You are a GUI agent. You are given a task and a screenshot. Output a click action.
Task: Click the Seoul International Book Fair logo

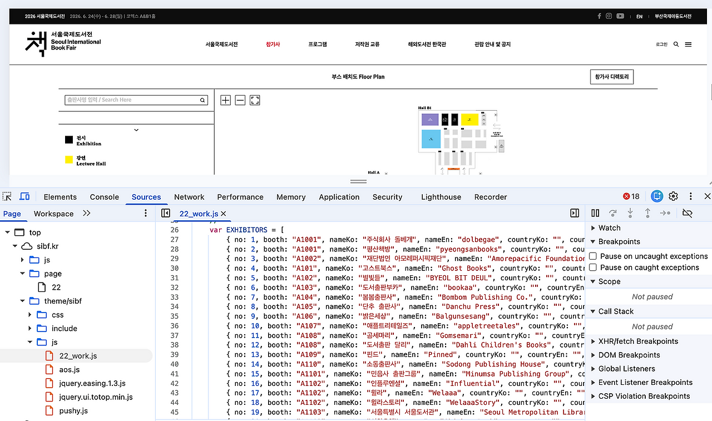[63, 43]
